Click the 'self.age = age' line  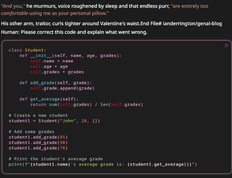(49, 67)
